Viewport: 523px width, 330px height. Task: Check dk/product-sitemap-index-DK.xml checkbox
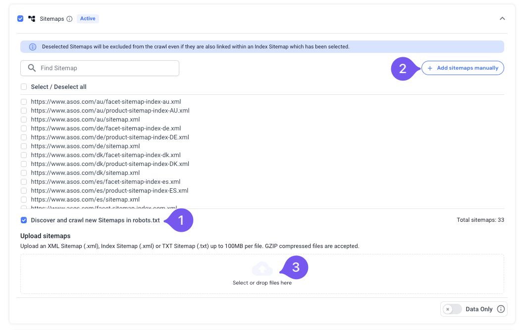[24, 164]
